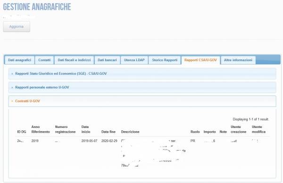Image resolution: width=283 pixels, height=183 pixels.
Task: Click the ID DG column header
Action: point(22,132)
